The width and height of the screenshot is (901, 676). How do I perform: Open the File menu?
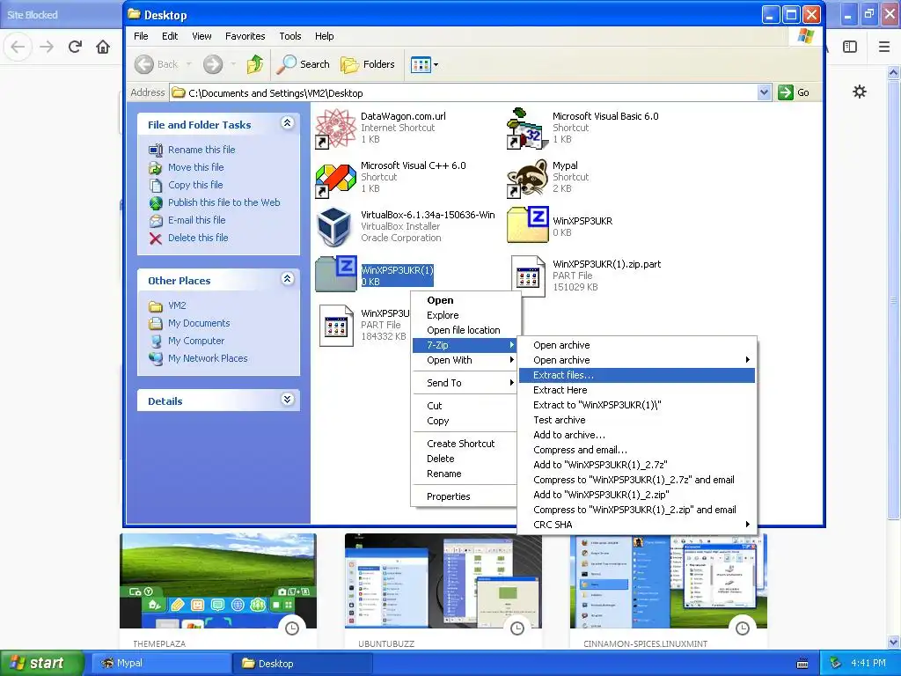point(141,36)
